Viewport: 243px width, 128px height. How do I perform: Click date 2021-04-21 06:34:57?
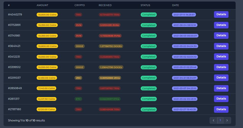(185, 78)
